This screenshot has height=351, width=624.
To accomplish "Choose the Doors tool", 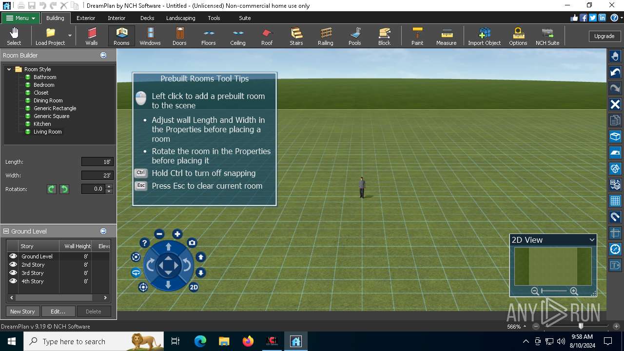I will (179, 37).
